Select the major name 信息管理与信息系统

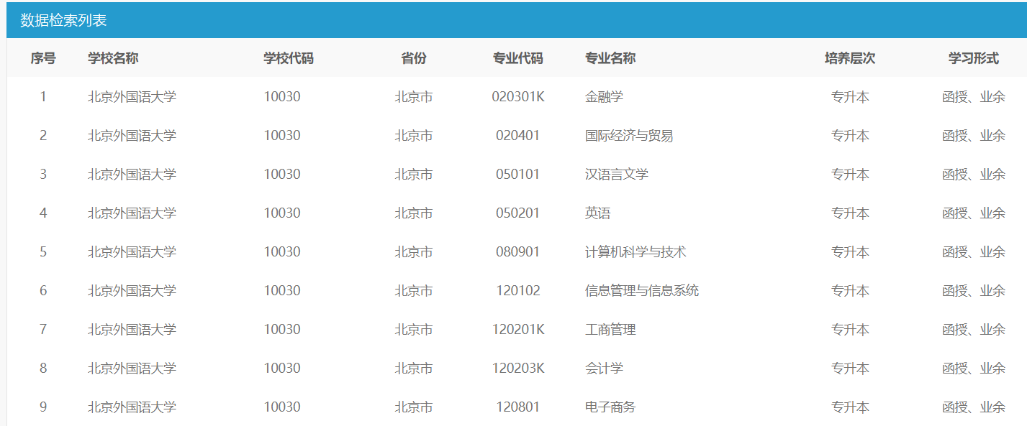(x=642, y=291)
